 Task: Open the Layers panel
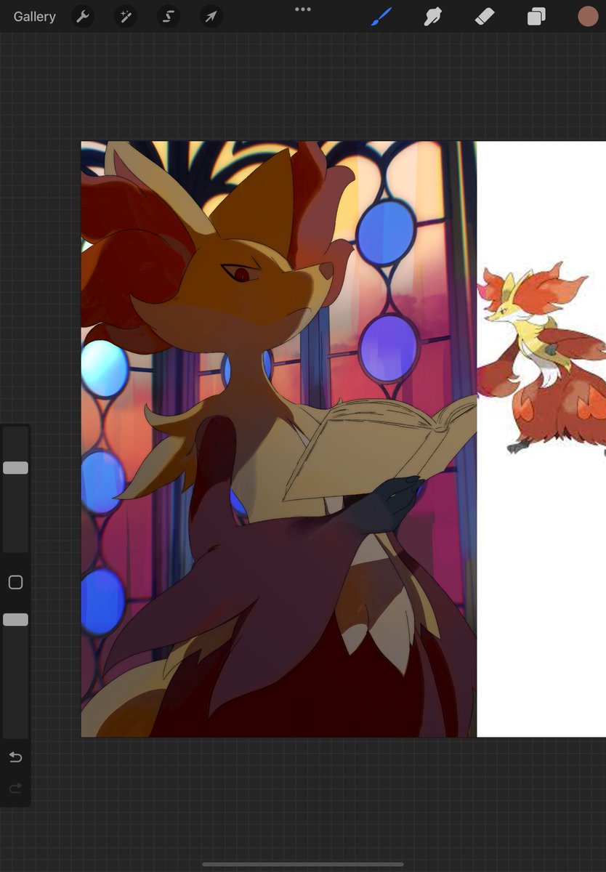point(536,16)
